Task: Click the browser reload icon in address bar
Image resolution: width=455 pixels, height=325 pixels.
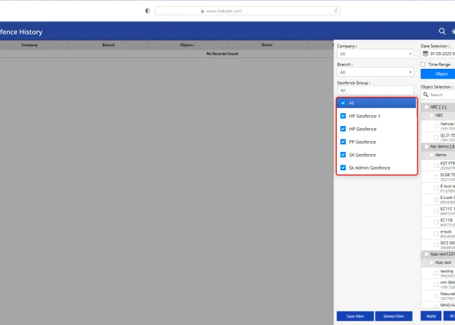Action: click(x=336, y=10)
